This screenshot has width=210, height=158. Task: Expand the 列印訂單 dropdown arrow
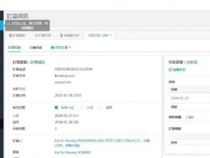coord(70,47)
